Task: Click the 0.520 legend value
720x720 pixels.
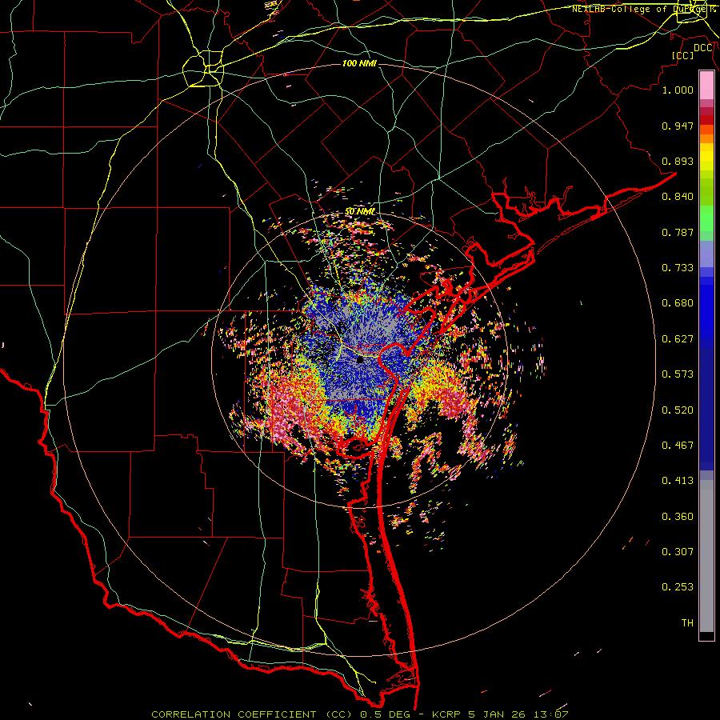Action: 678,410
